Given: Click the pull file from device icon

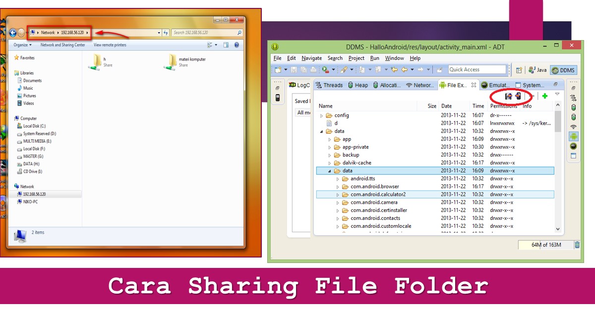Looking at the screenshot, I should (x=508, y=96).
